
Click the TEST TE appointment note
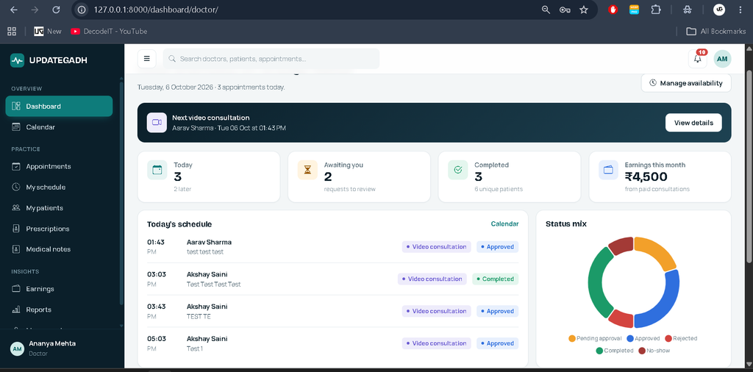click(199, 317)
